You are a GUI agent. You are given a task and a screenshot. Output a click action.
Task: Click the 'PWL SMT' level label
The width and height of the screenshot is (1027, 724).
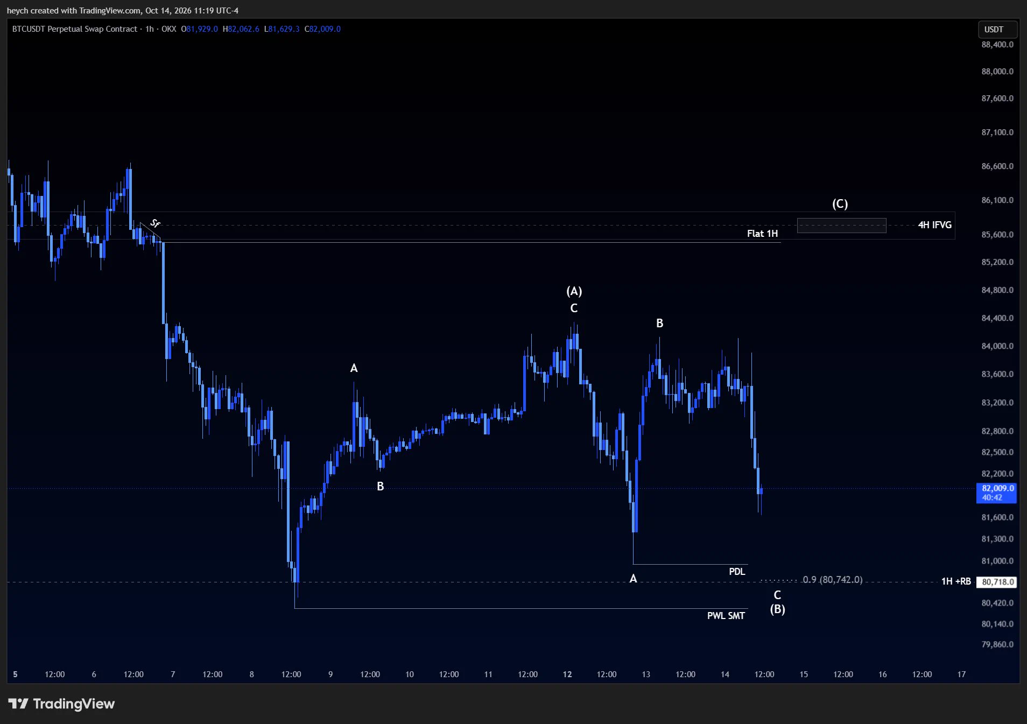pyautogui.click(x=726, y=616)
